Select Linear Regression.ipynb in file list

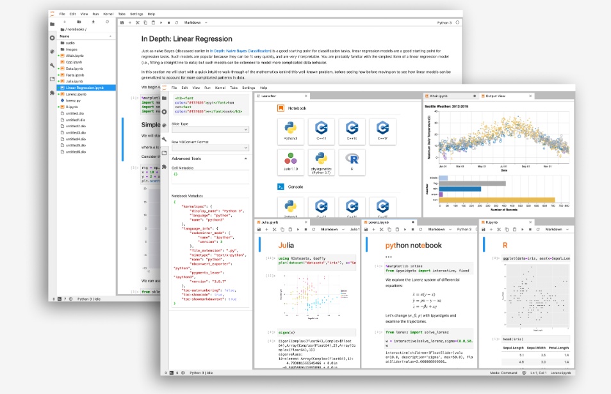(86, 88)
